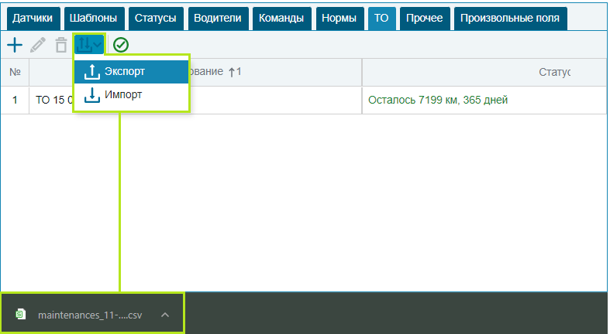Go to the Статусы tab
The image size is (610, 334).
pyautogui.click(x=155, y=18)
